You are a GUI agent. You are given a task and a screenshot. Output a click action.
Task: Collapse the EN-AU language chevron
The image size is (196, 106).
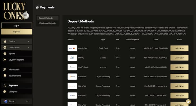click(27, 101)
